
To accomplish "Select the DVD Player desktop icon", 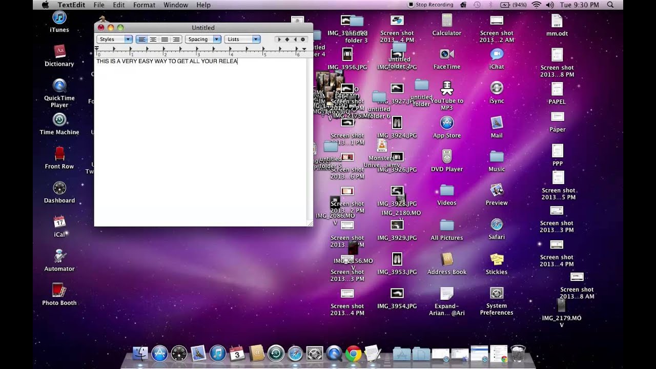I will pos(447,161).
